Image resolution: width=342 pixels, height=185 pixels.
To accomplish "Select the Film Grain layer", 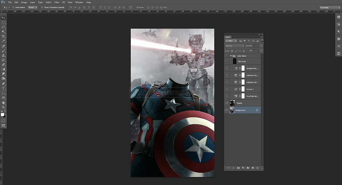I will pyautogui.click(x=242, y=61).
